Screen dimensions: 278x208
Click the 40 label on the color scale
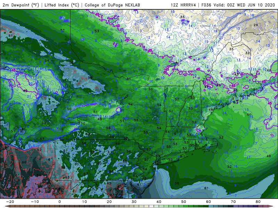[159, 202]
